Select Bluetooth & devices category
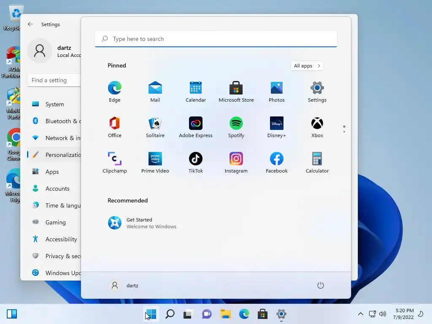This screenshot has width=432, height=324. (54, 121)
